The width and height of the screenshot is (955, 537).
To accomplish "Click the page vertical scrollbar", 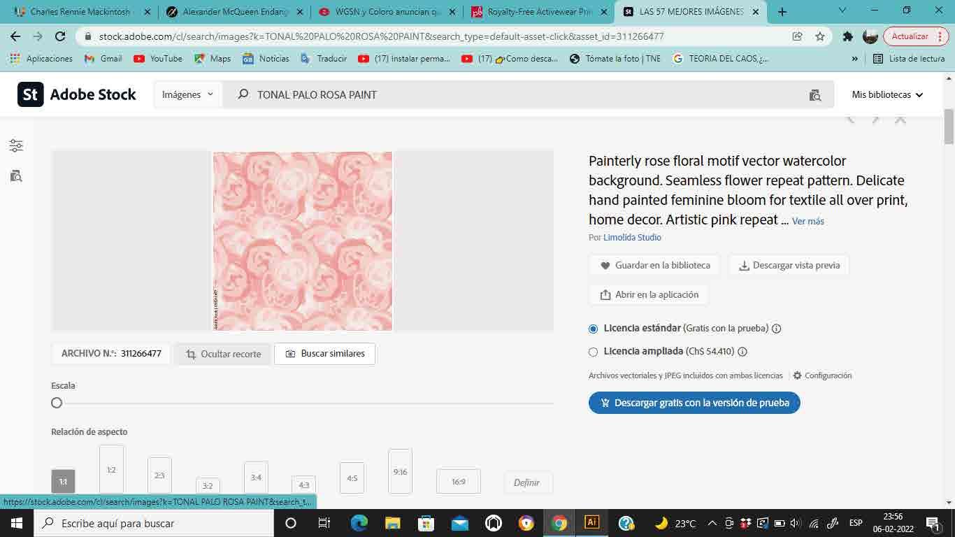I will coord(949,127).
